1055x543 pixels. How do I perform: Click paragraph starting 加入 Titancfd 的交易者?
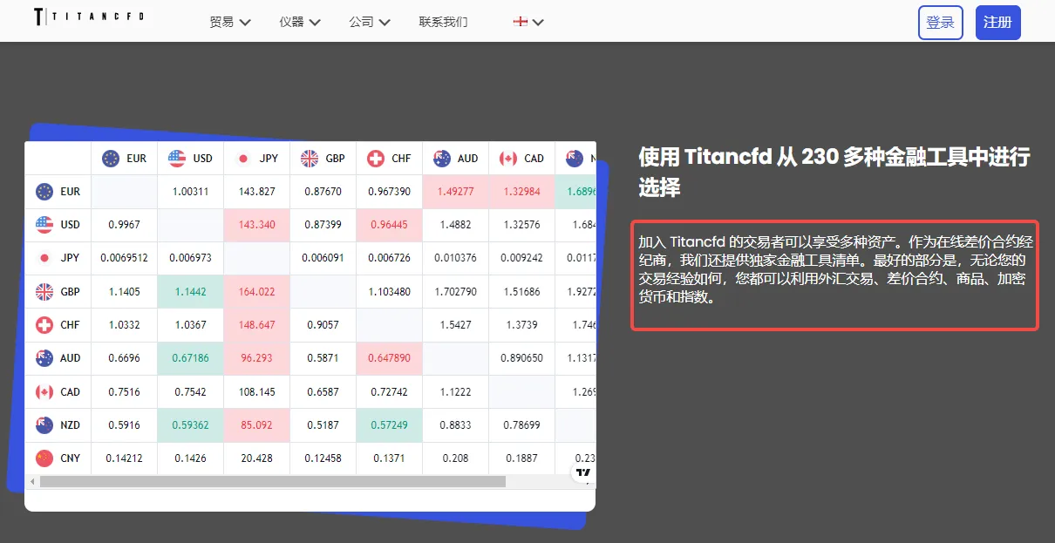[x=835, y=269]
